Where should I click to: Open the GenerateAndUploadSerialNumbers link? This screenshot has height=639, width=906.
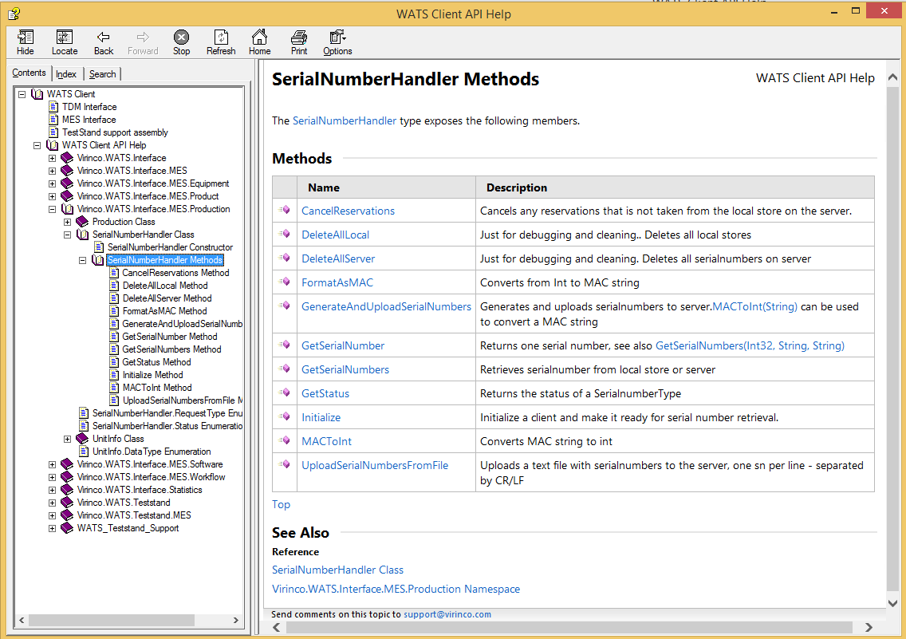[x=386, y=307]
